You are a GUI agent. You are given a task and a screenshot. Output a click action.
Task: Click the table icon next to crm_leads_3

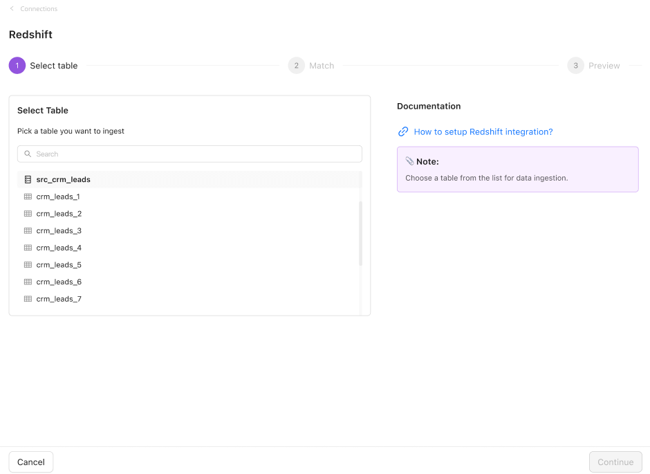[x=28, y=231]
